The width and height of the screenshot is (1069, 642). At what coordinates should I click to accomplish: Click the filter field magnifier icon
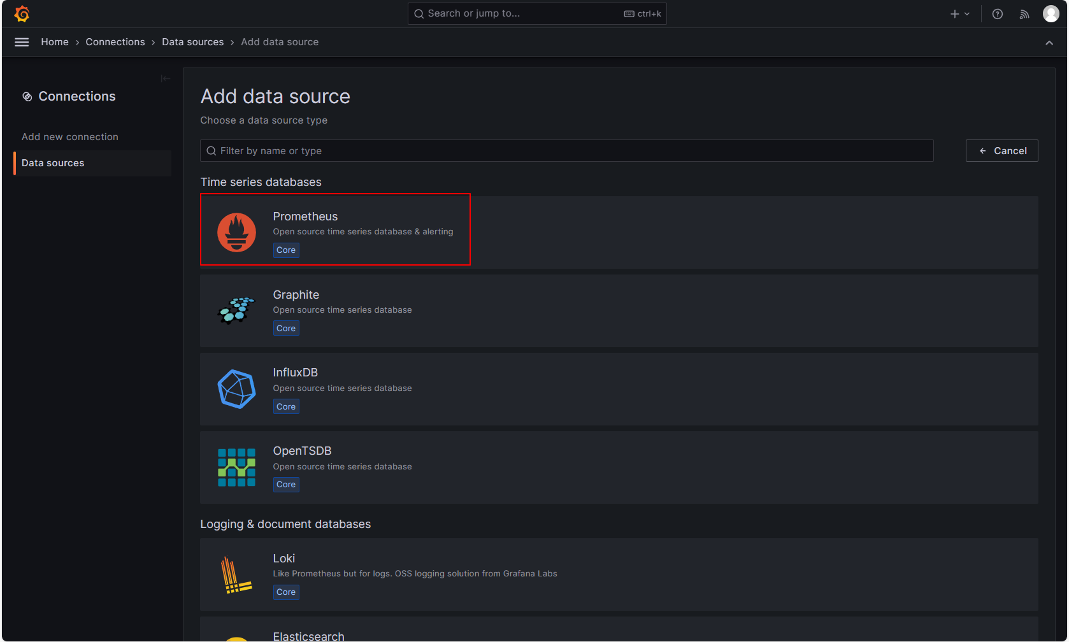click(x=212, y=151)
